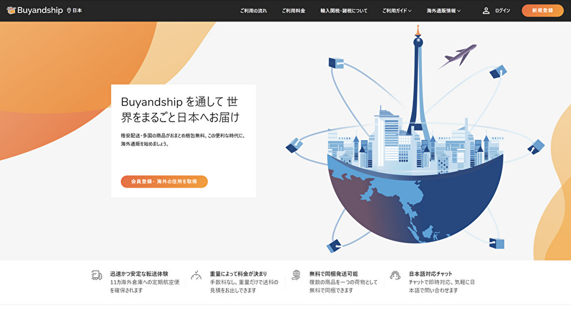571x323 pixels.
Task: Click the 新規登録 button
Action: [543, 10]
